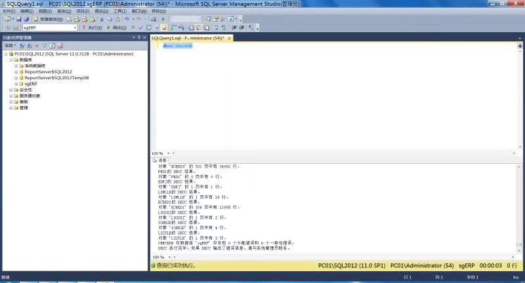The image size is (525, 283).
Task: Click the Cut scissors icon
Action: point(102,19)
